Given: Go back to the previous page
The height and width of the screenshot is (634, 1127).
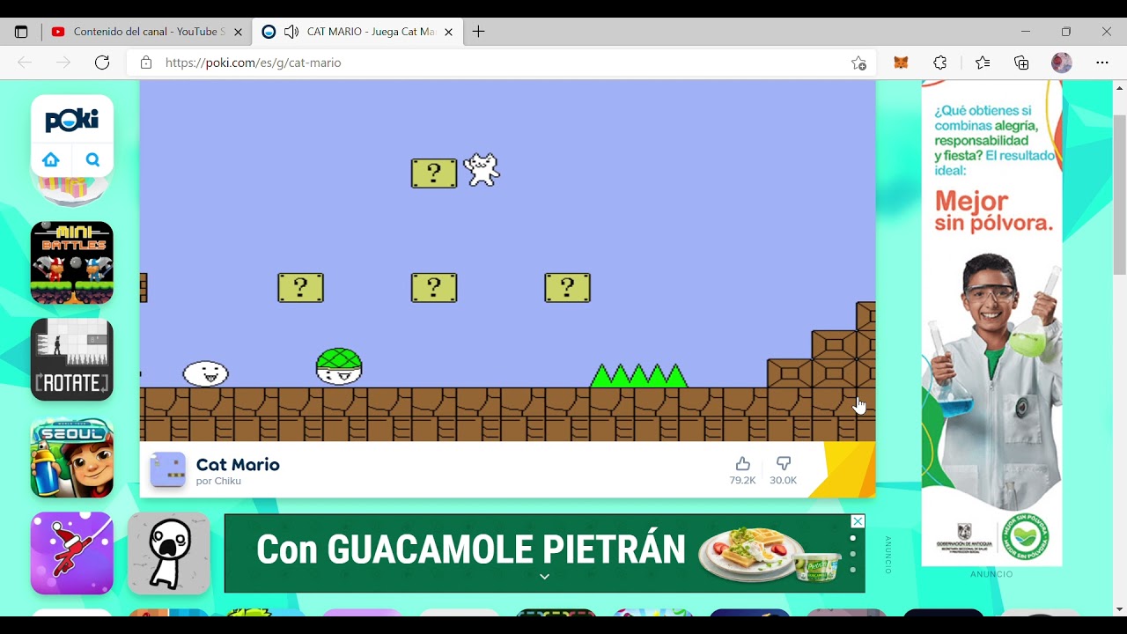Looking at the screenshot, I should (x=25, y=63).
